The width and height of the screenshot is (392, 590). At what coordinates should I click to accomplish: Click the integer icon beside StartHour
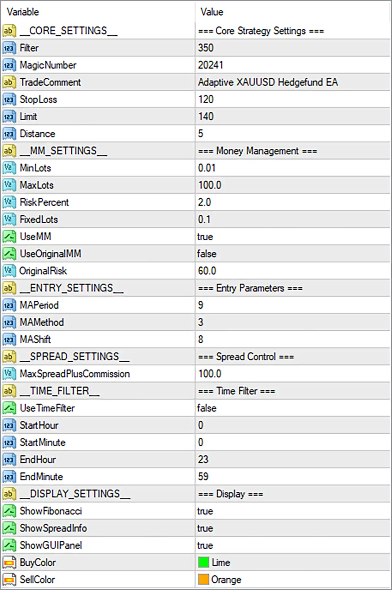9,425
